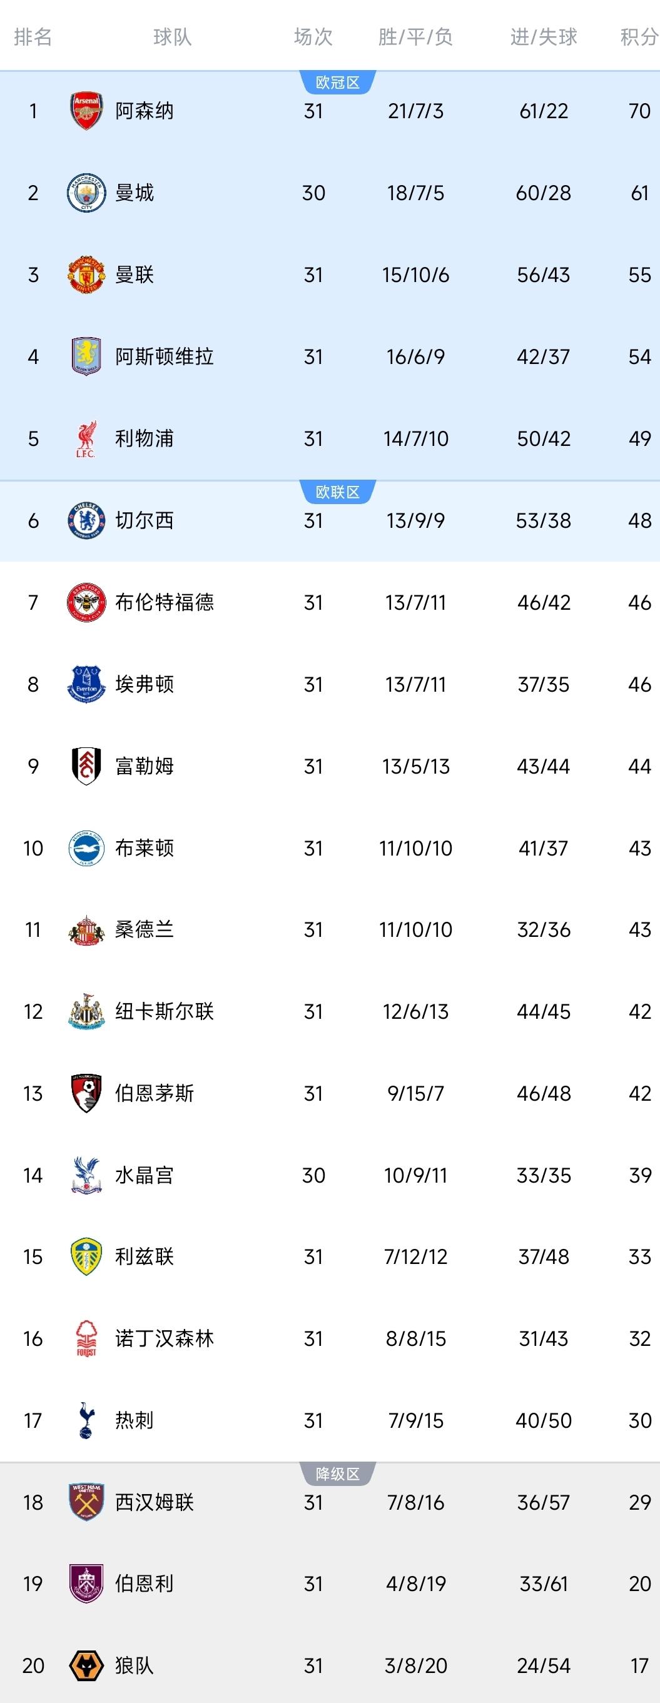The width and height of the screenshot is (660, 1703).
Task: Tap the Wolves wolf-head badge
Action: coord(86,1665)
